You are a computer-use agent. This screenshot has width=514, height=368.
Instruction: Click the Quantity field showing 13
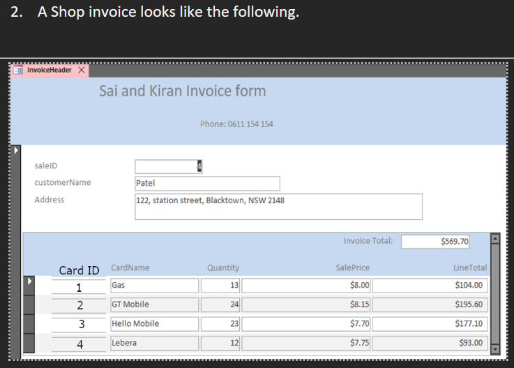tap(220, 286)
